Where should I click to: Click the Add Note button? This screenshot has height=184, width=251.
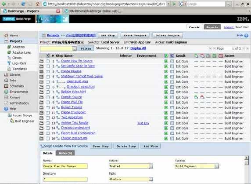[x=151, y=146]
